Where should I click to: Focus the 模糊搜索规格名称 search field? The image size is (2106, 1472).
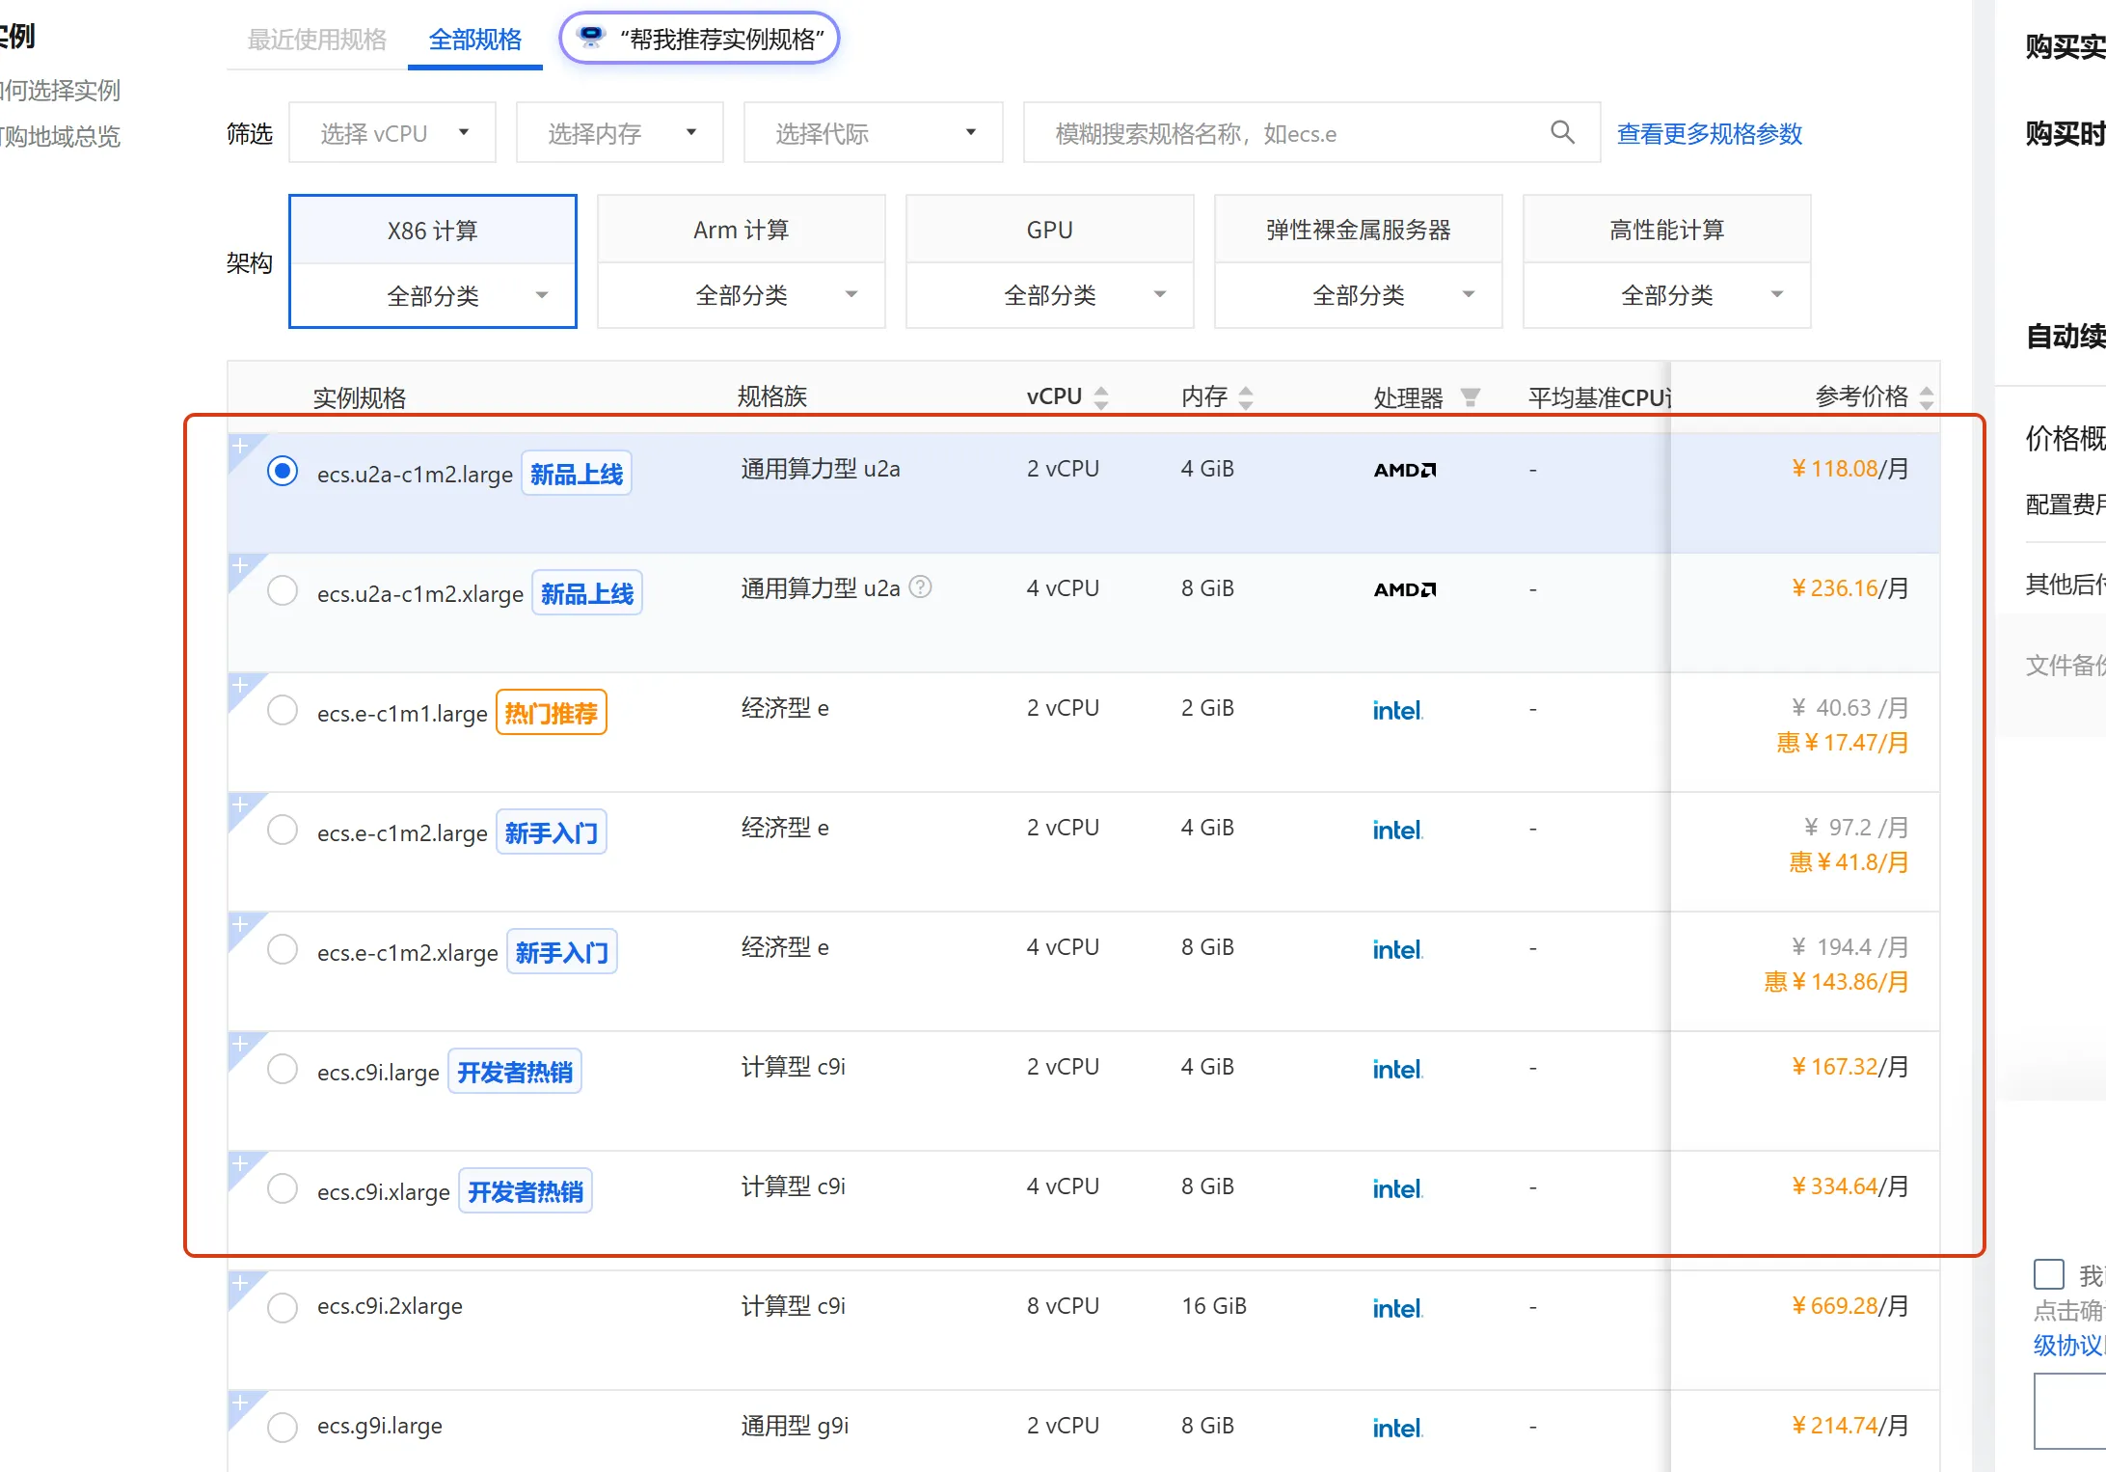1312,133
